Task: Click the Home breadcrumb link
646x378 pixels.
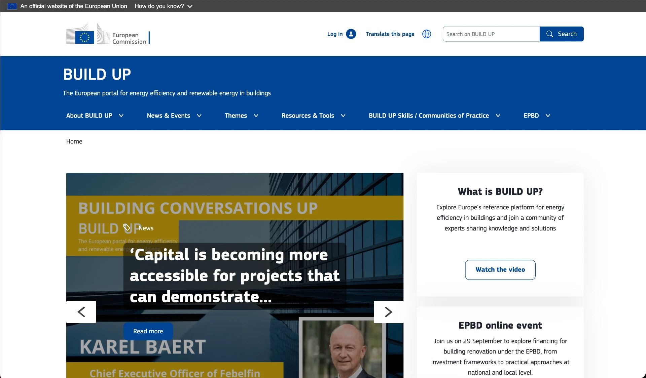Action: coord(74,141)
